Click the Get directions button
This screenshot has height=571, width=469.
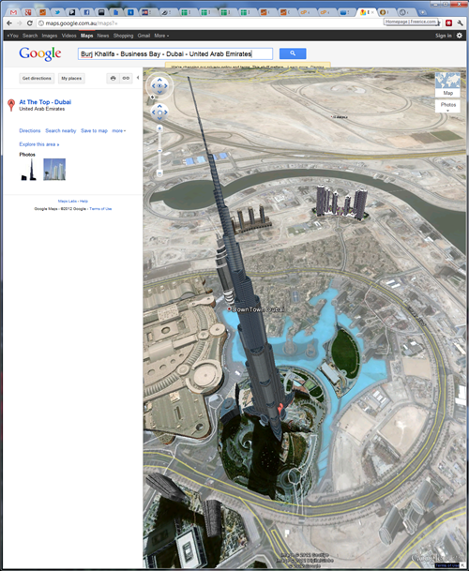pos(37,79)
